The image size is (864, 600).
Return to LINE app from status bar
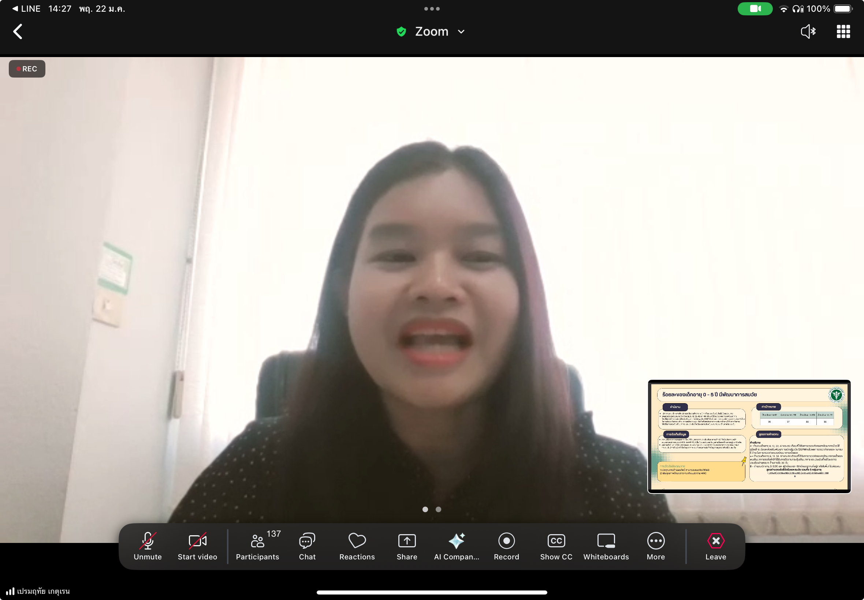(x=26, y=9)
